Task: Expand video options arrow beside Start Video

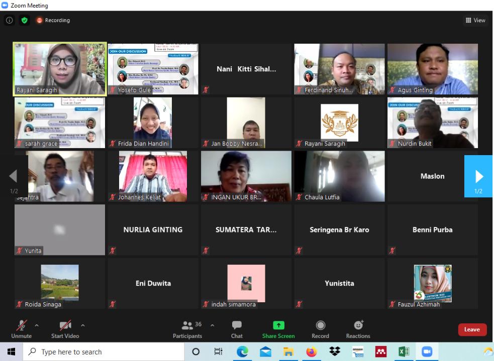Action: click(83, 325)
